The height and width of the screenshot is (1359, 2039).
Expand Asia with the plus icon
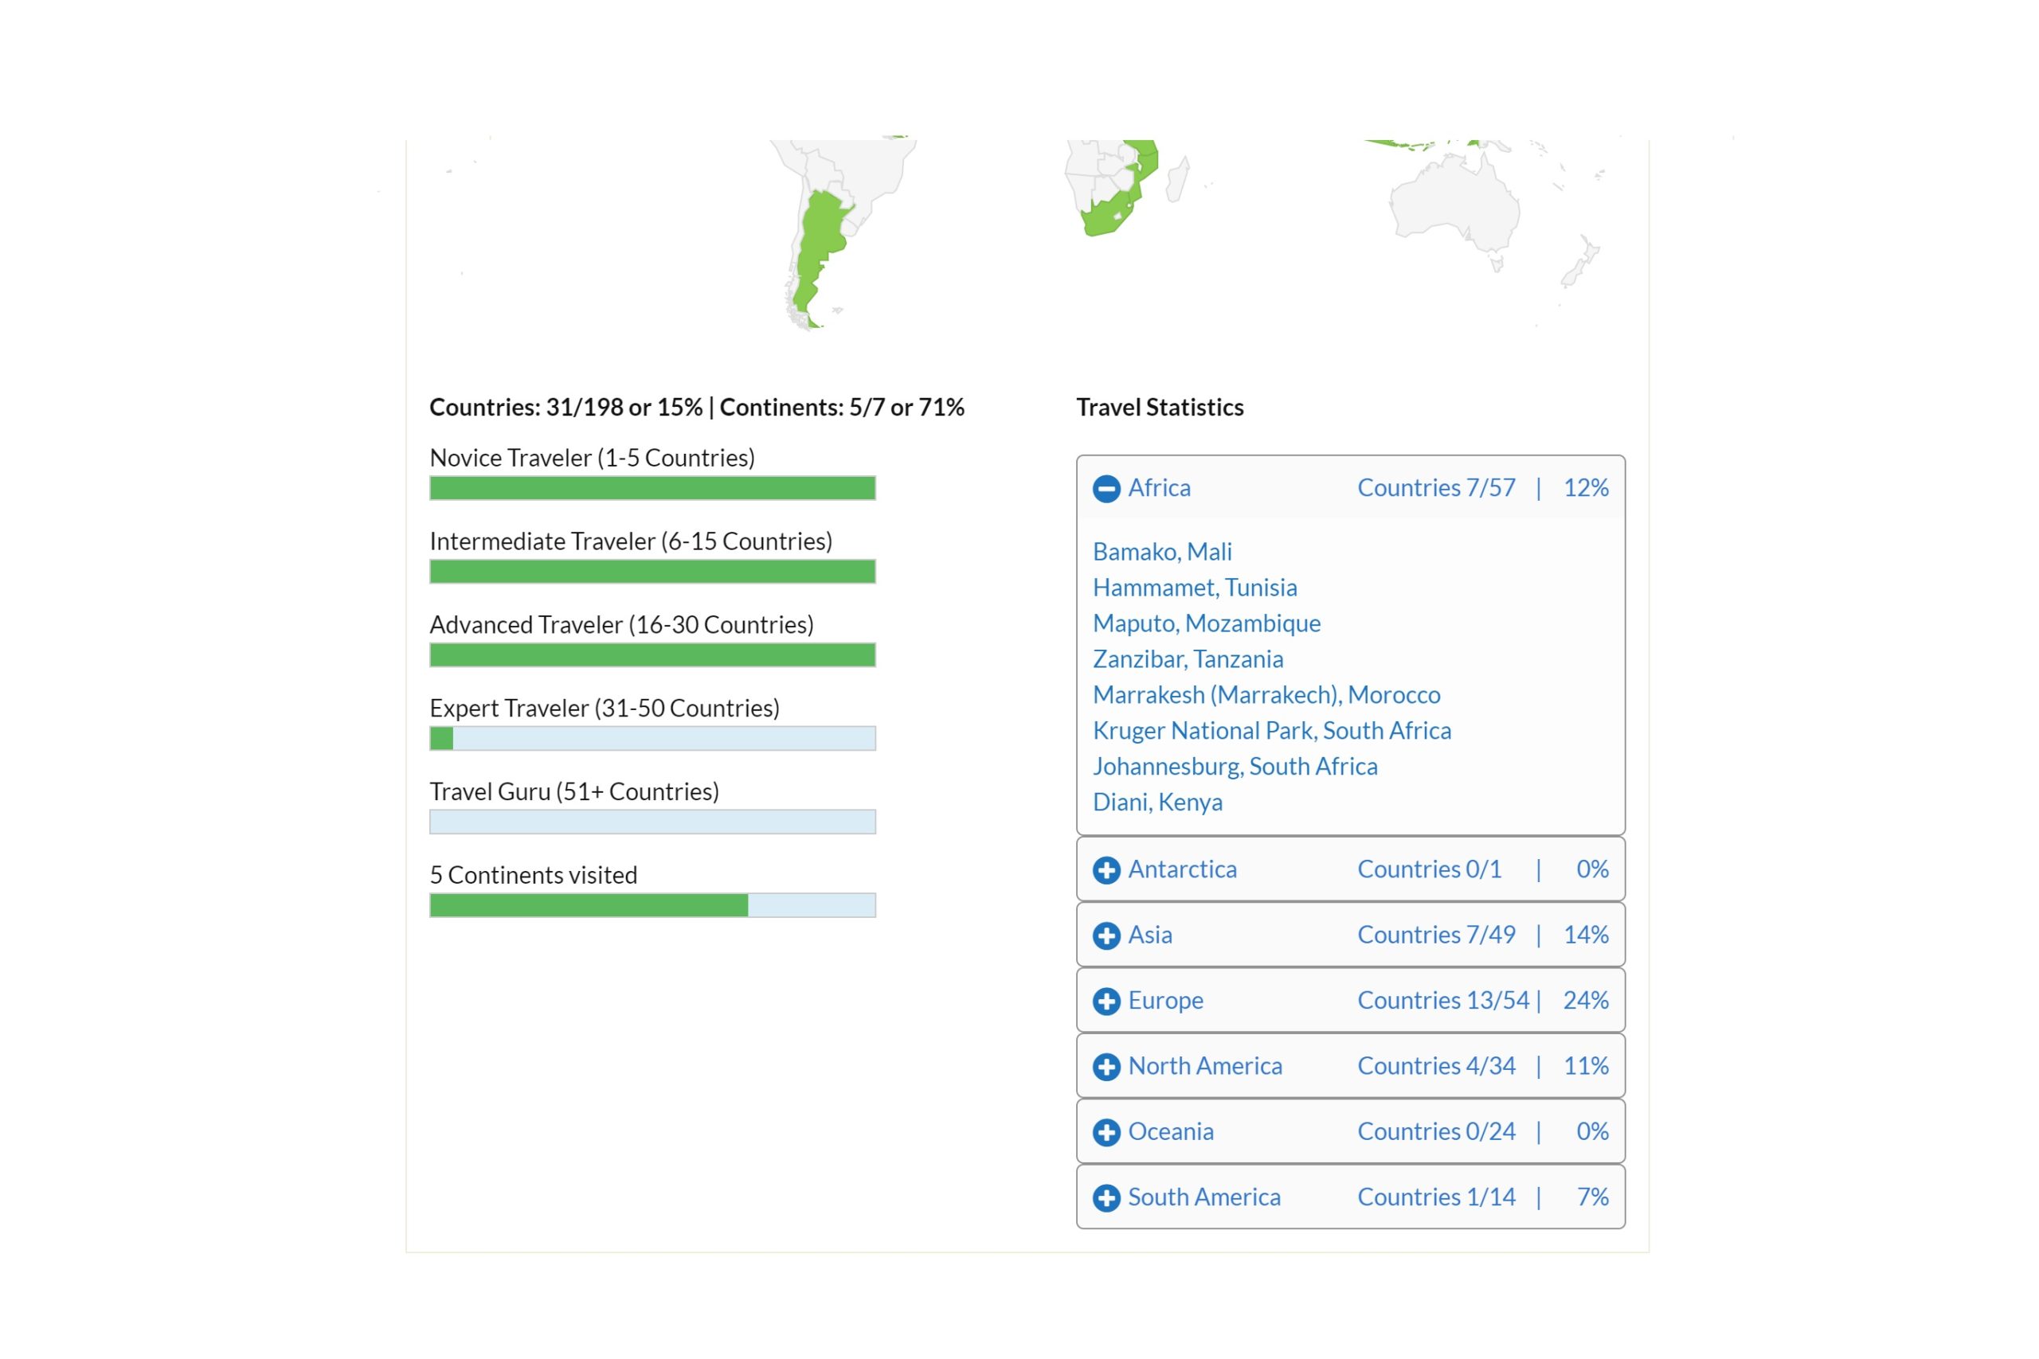(x=1106, y=936)
